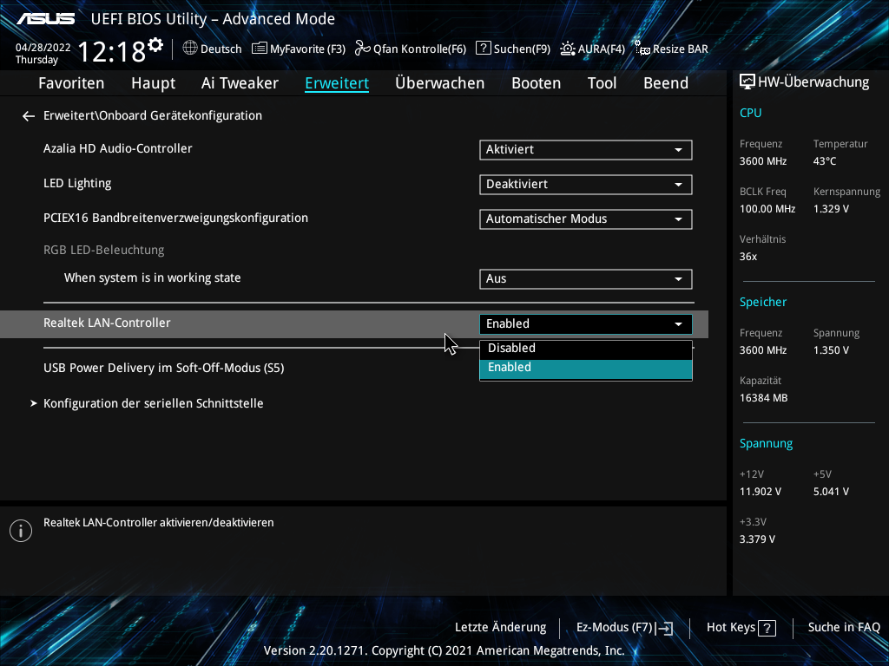Click the Spannung section heading
The height and width of the screenshot is (666, 889).
click(766, 443)
